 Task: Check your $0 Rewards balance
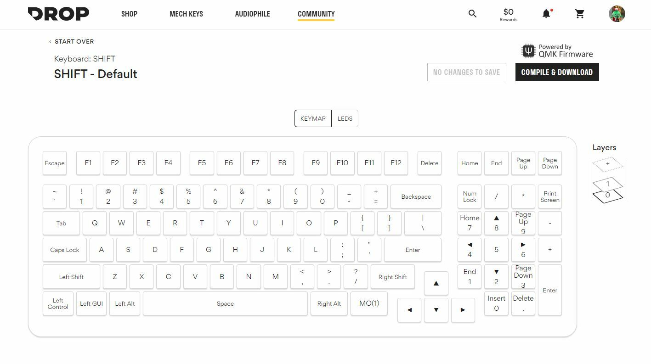coord(508,14)
